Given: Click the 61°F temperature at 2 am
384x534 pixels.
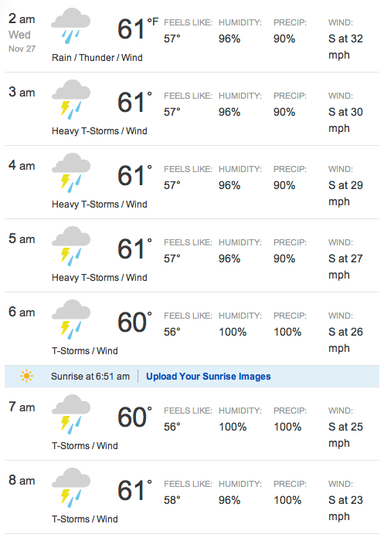Looking at the screenshot, I should click(138, 29).
